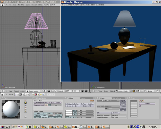
Task: Open the Object Mode dropdown in left viewport
Action: [35, 91]
